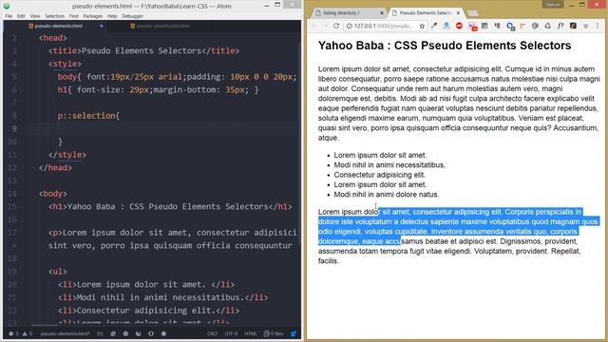Click the browser forward arrow
This screenshot has height=342, width=608.
[325, 26]
